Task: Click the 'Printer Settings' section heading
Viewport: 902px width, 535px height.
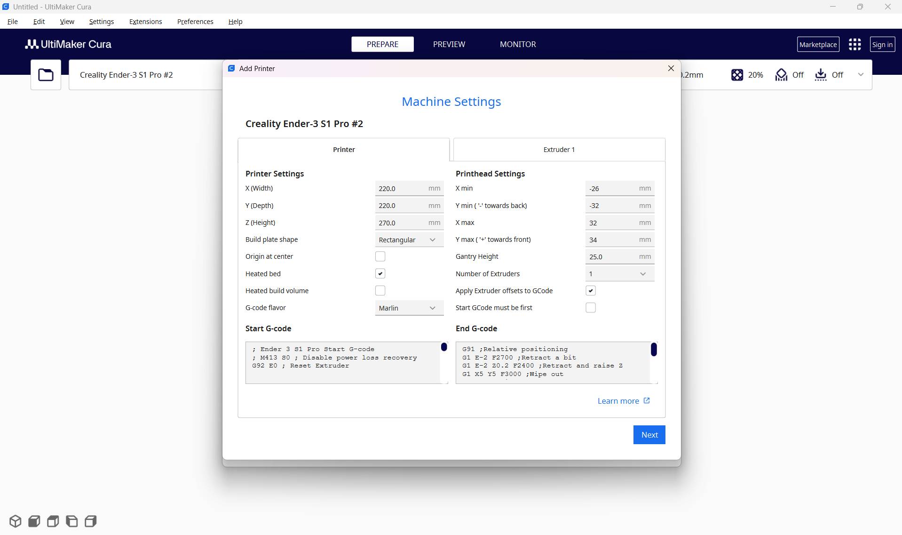Action: click(275, 174)
